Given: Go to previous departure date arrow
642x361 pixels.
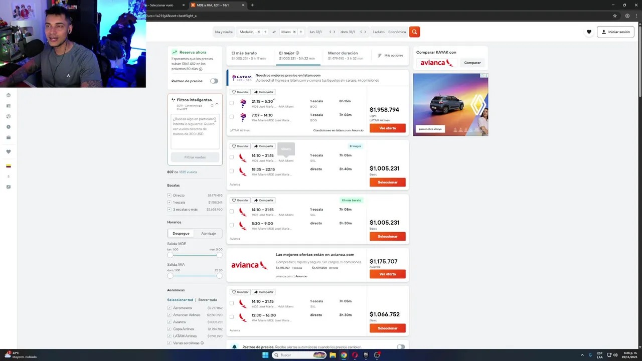Looking at the screenshot, I should (331, 32).
